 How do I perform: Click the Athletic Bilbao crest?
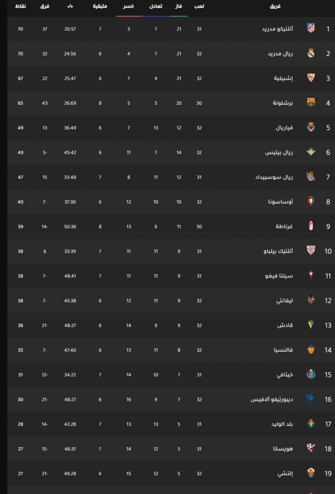(x=311, y=251)
